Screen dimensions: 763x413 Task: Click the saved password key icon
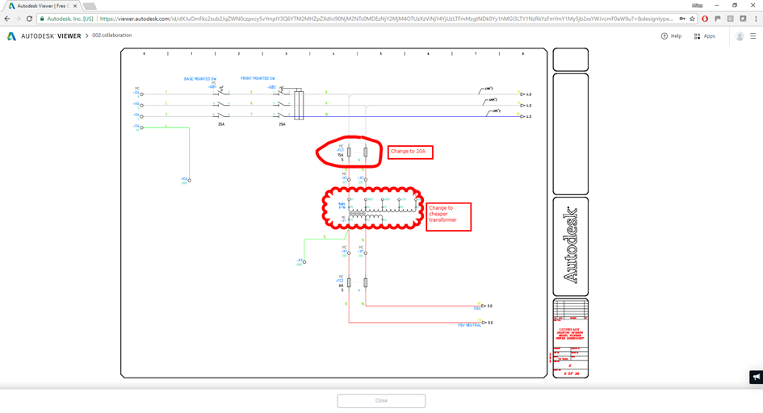(x=682, y=19)
